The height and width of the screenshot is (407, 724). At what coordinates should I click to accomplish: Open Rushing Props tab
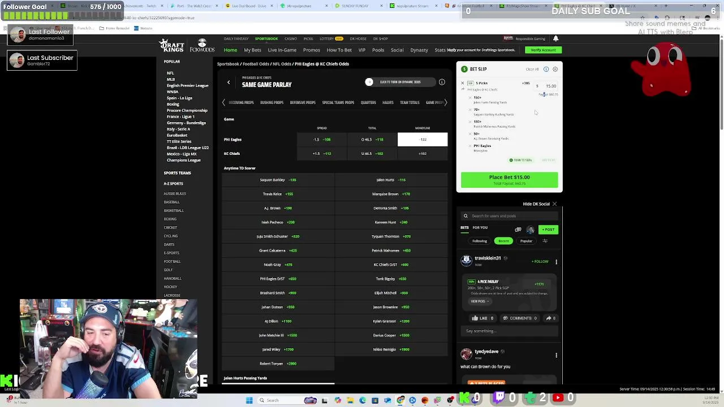(271, 103)
